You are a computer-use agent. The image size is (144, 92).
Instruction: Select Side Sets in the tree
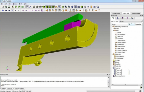point(118,64)
